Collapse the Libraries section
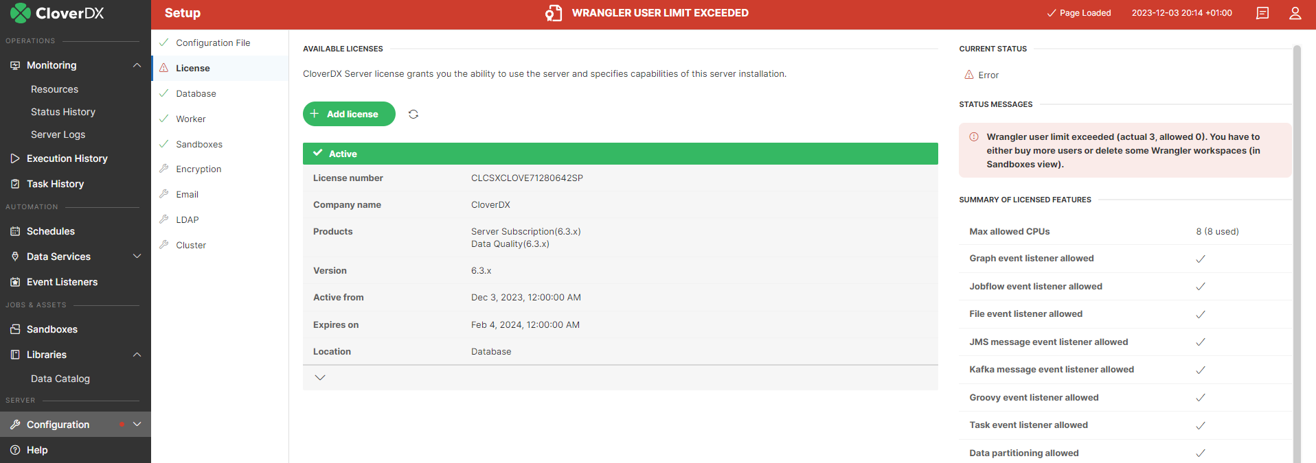This screenshot has height=463, width=1316. tap(137, 355)
